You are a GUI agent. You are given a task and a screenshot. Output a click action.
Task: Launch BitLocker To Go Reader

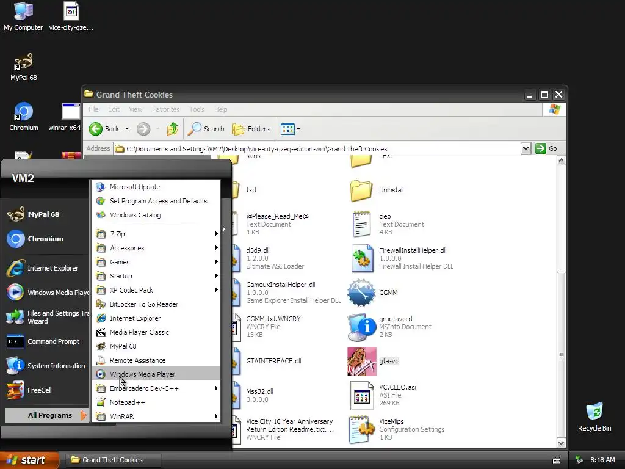156,304
